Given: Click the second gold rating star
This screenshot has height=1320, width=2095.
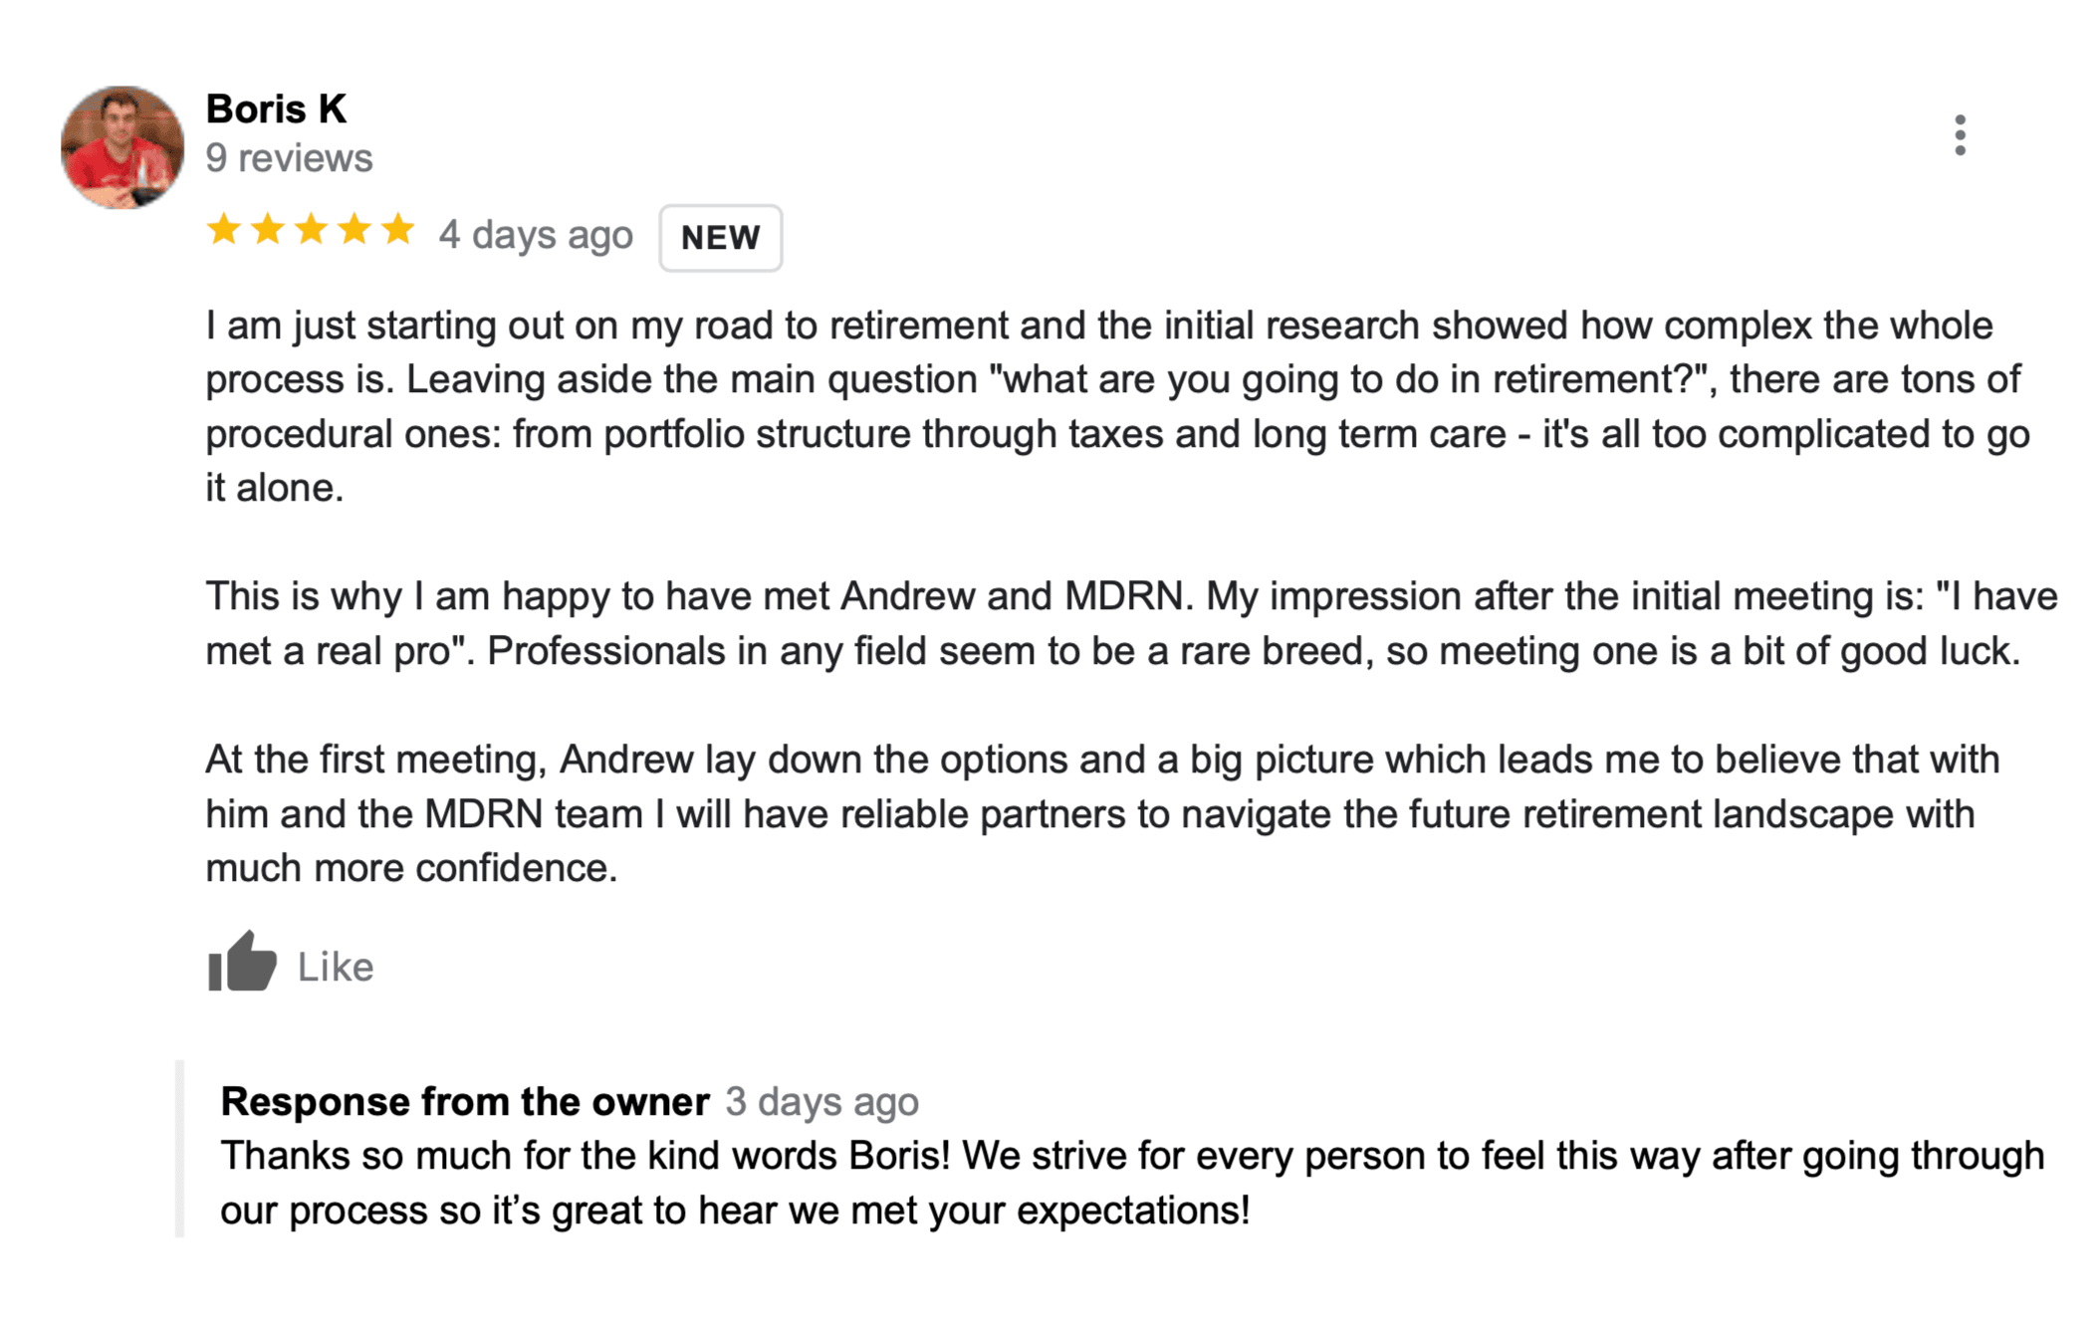Looking at the screenshot, I should point(268,230).
